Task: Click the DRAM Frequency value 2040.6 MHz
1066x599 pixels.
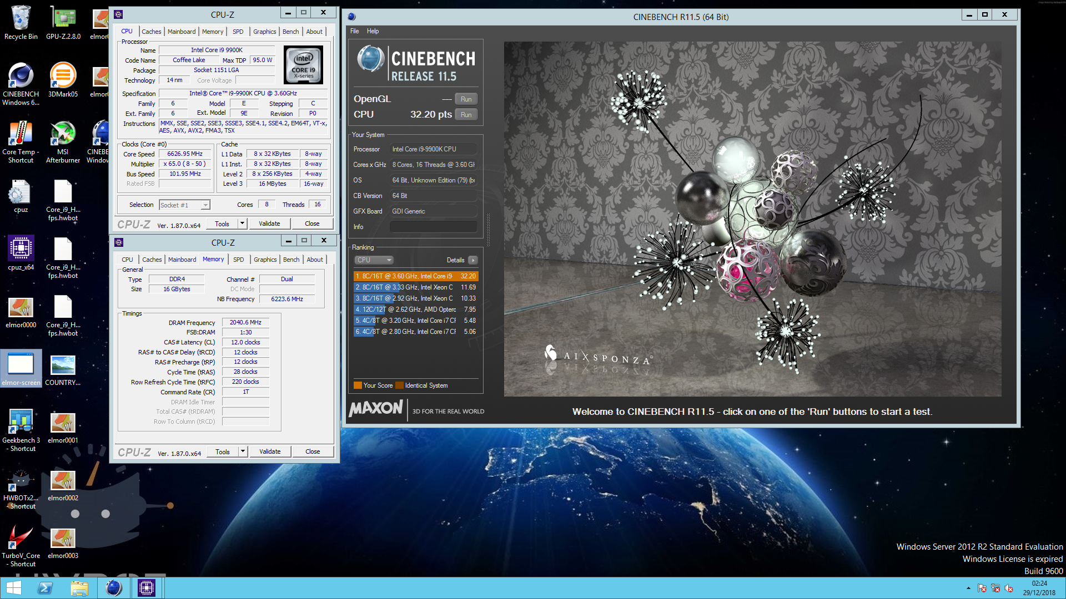Action: tap(245, 322)
